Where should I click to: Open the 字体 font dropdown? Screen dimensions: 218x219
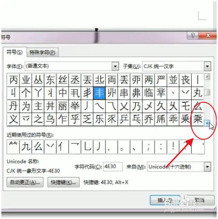coord(115,66)
